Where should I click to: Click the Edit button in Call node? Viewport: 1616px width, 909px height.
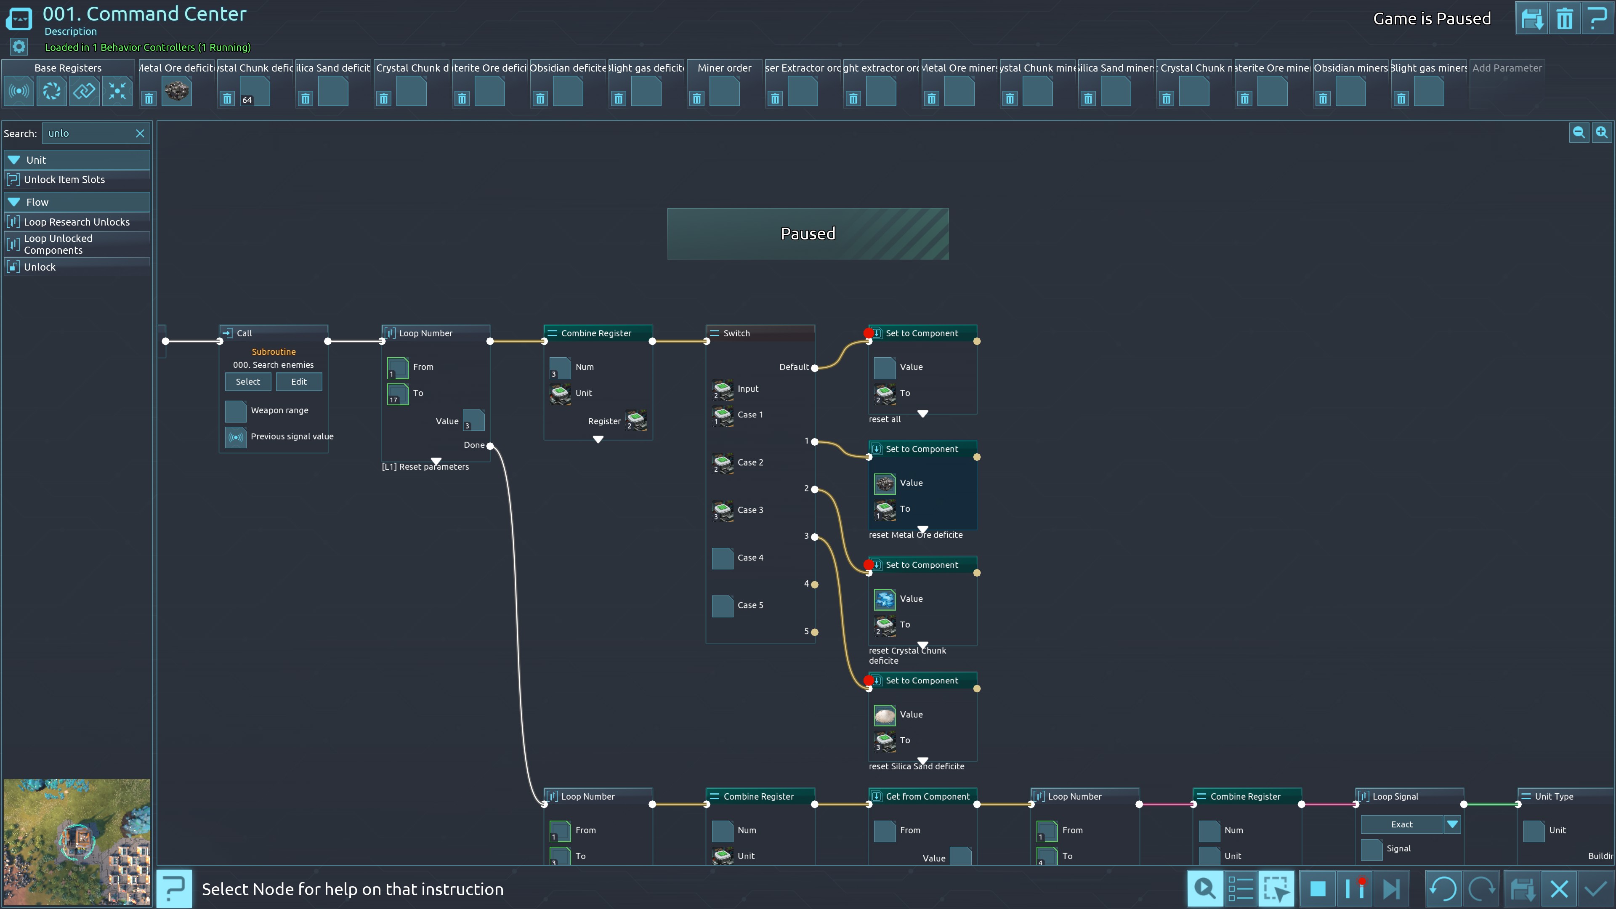click(x=299, y=381)
